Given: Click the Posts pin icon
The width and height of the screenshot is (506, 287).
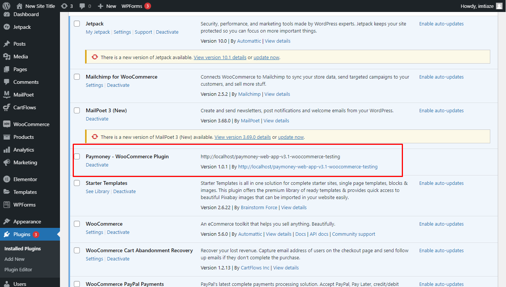Looking at the screenshot, I should pyautogui.click(x=6, y=44).
